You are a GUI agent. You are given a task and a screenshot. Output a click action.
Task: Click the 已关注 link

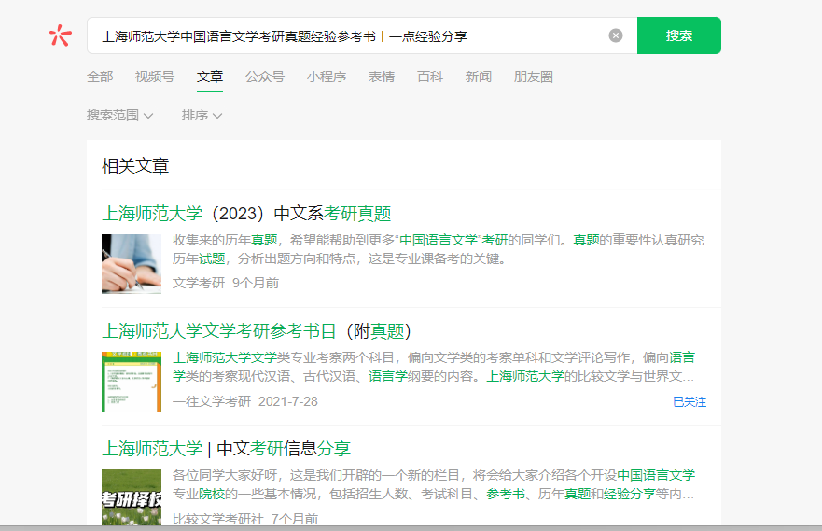(690, 402)
